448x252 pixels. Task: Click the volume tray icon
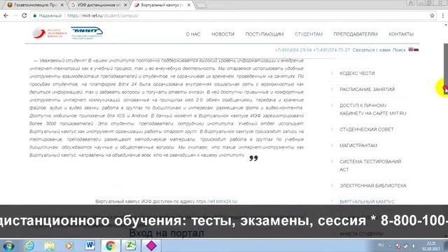coord(414,246)
